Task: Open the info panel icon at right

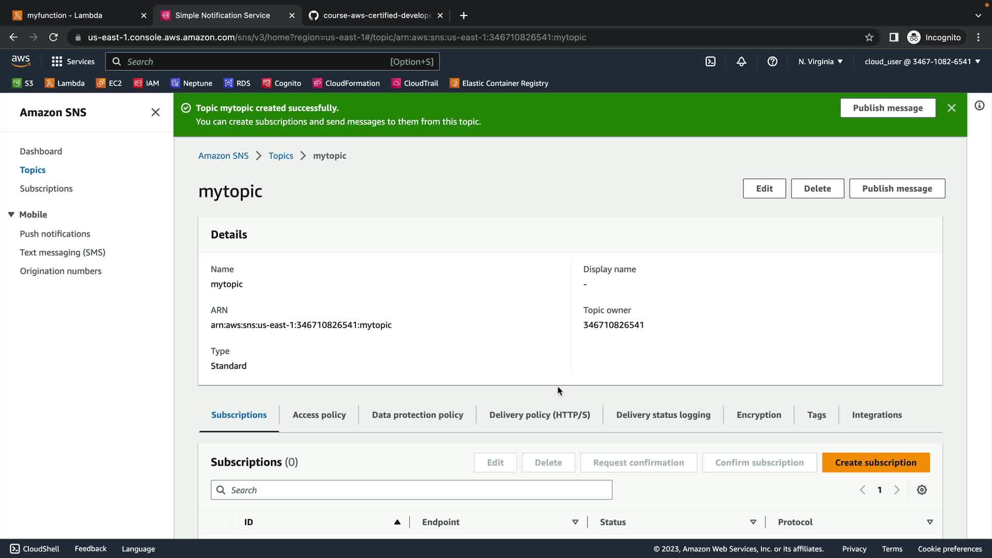Action: pyautogui.click(x=979, y=106)
